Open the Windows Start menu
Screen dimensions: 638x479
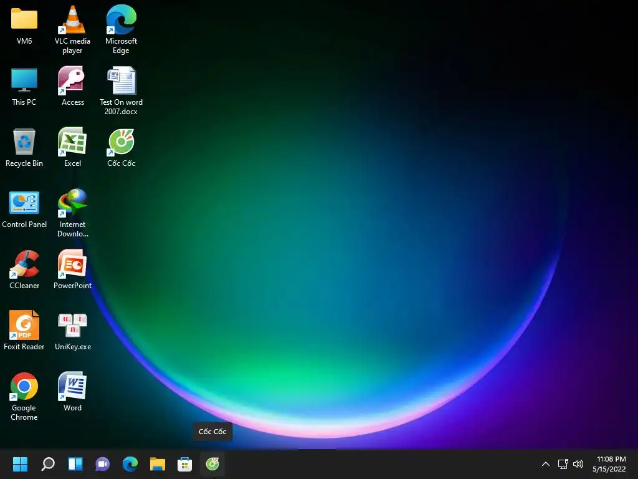tap(20, 464)
